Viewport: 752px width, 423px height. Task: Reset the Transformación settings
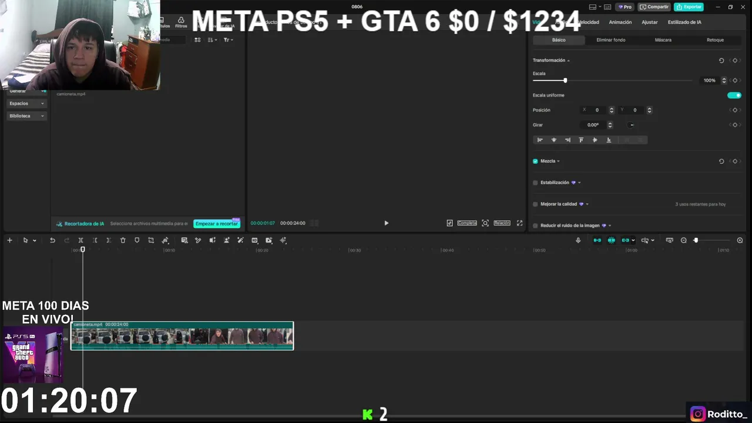tap(721, 61)
